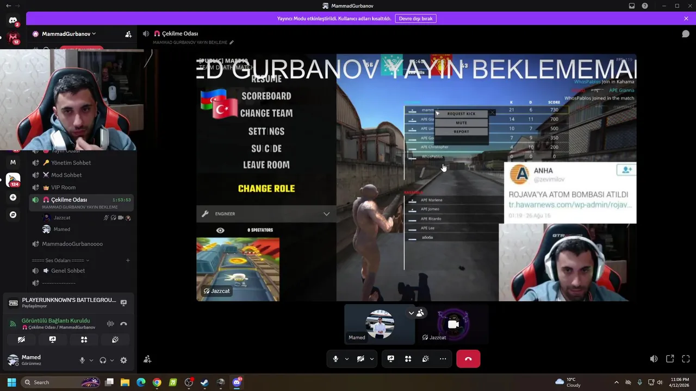Deafen headphones in user panel
Viewport: 696px width, 391px height.
pos(103,360)
